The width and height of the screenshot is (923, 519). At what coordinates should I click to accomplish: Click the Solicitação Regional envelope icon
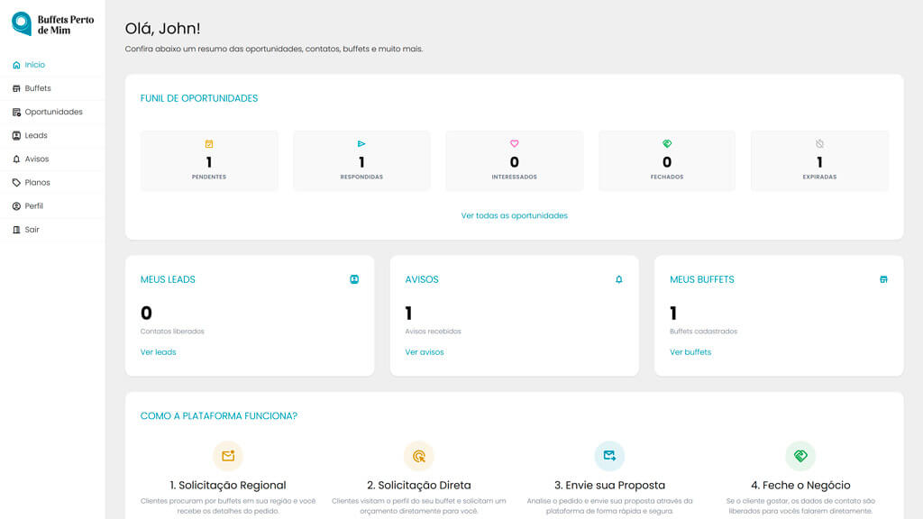[228, 456]
